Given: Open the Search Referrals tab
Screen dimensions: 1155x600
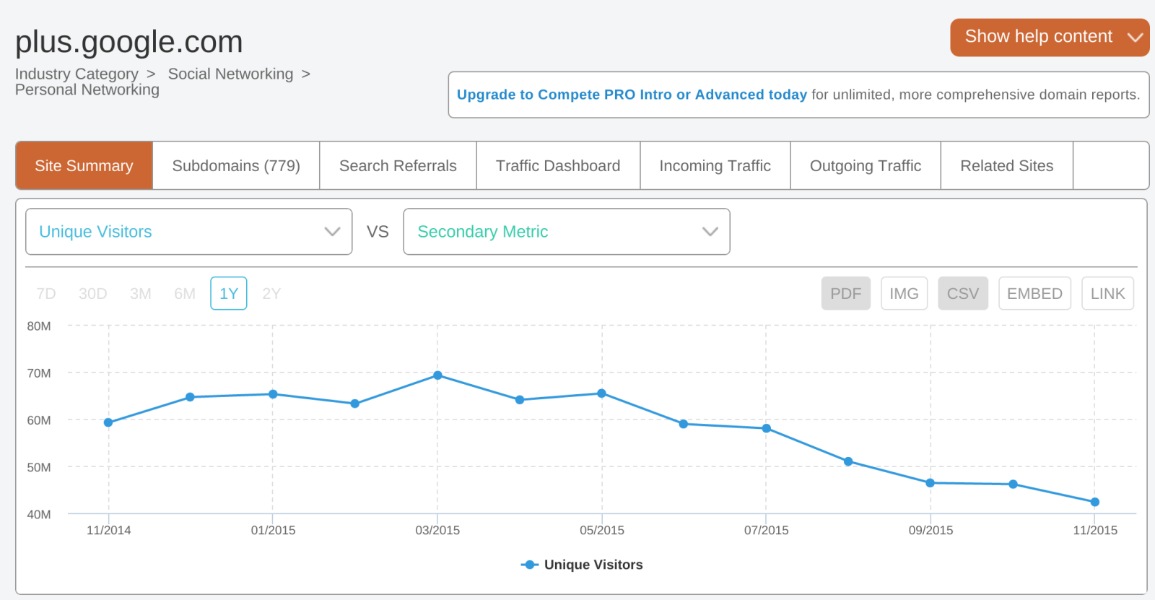Looking at the screenshot, I should pyautogui.click(x=398, y=165).
